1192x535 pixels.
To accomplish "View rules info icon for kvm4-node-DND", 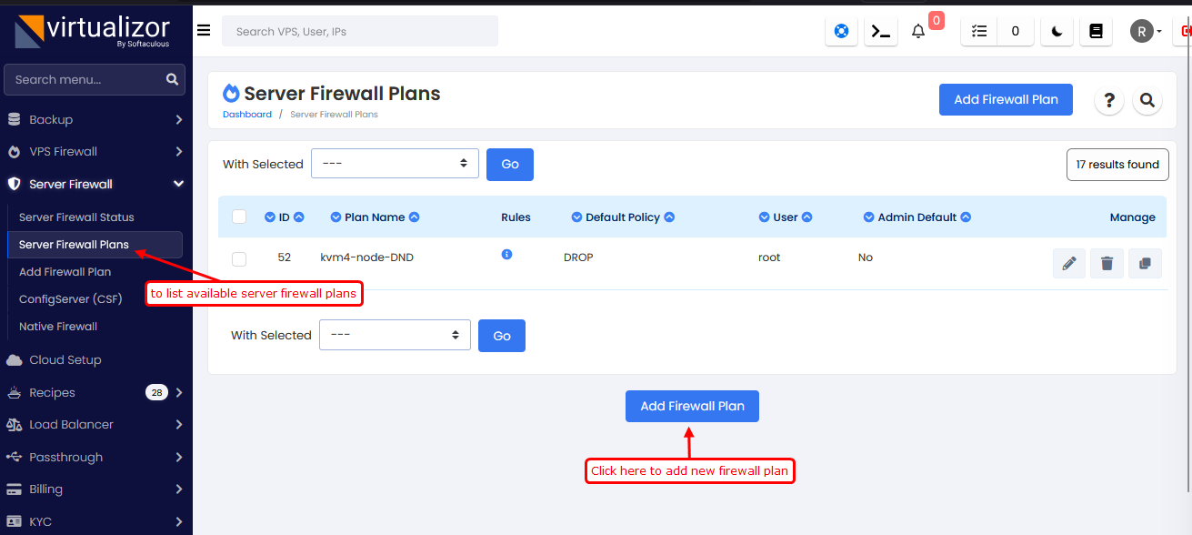I will (x=506, y=255).
